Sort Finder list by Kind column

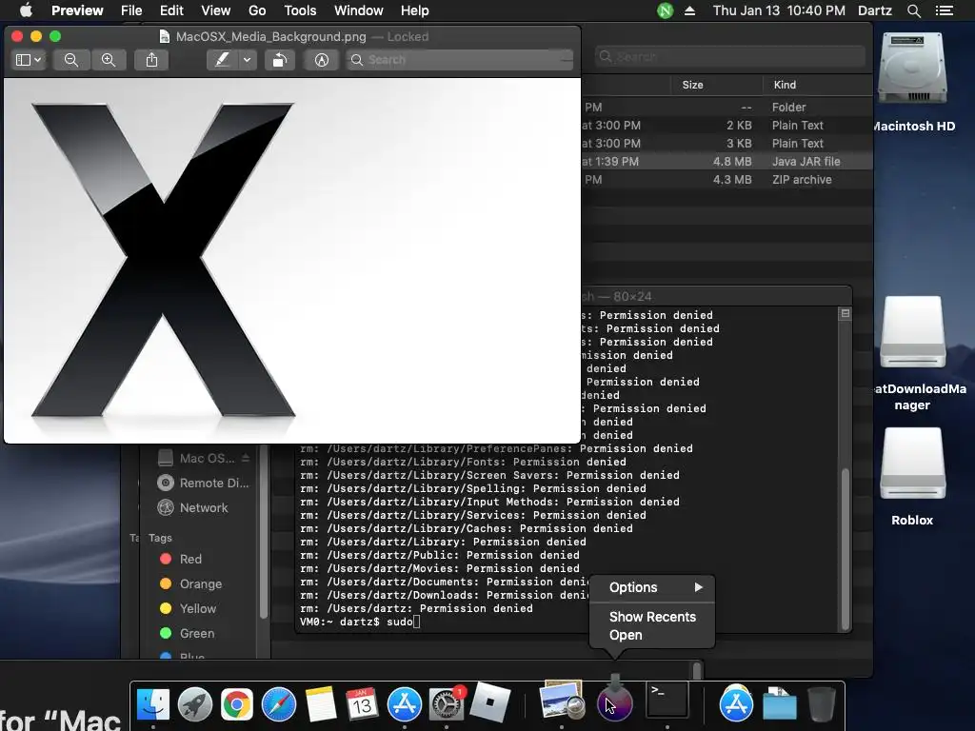pyautogui.click(x=785, y=85)
